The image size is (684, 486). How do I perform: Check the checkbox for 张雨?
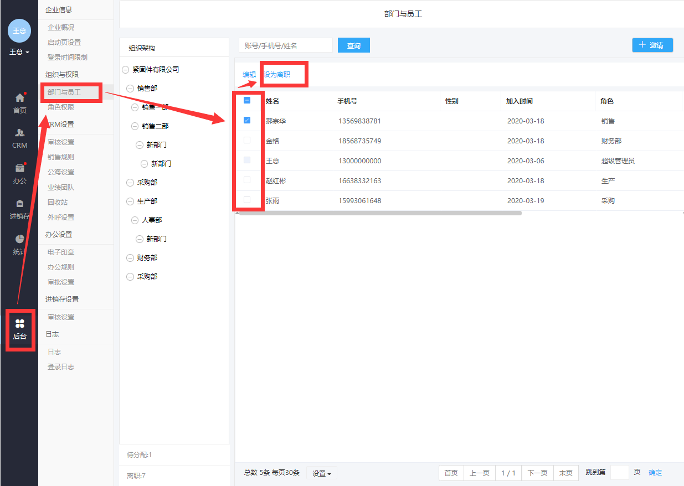point(247,200)
